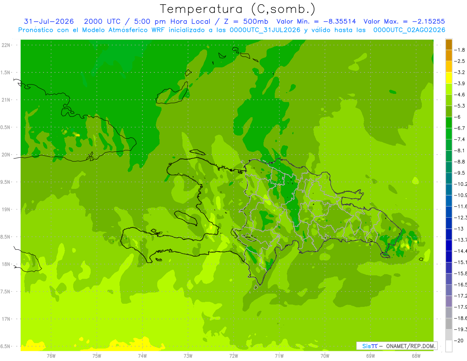Click the '-2.5' colorbar value
467x361 pixels.
(x=460, y=61)
